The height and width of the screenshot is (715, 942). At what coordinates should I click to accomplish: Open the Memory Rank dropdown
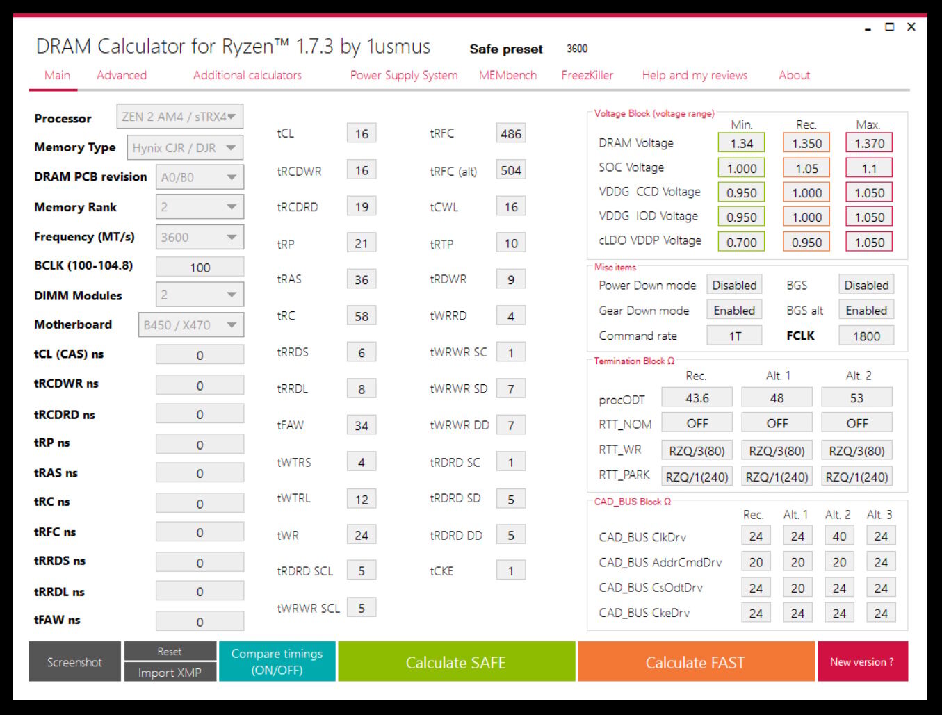tap(200, 207)
